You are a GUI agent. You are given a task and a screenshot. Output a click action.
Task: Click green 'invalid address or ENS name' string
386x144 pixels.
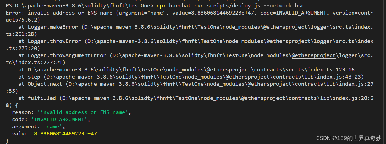pyautogui.click(x=83, y=112)
